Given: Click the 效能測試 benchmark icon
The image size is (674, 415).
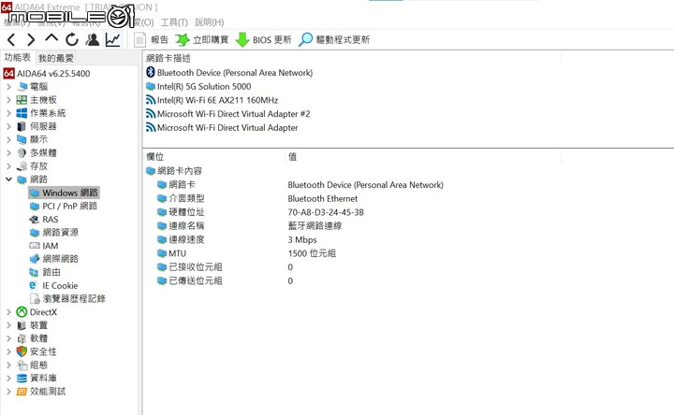Looking at the screenshot, I should coord(22,392).
